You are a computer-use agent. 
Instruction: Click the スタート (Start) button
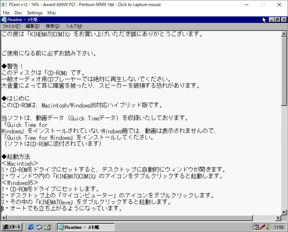(12, 227)
